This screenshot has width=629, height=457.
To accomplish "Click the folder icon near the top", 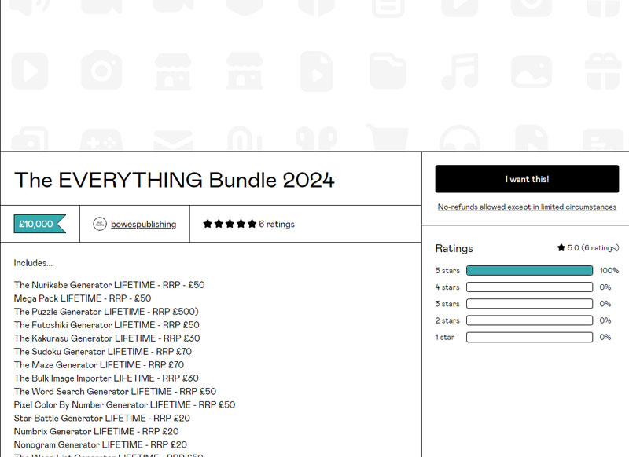I will [x=387, y=71].
